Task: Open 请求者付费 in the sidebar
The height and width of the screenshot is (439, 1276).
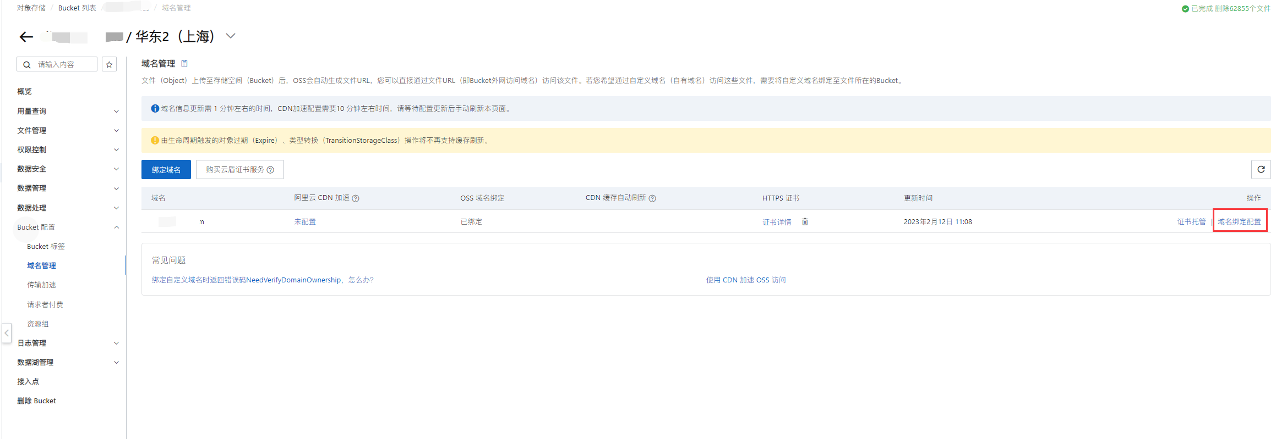Action: point(45,304)
